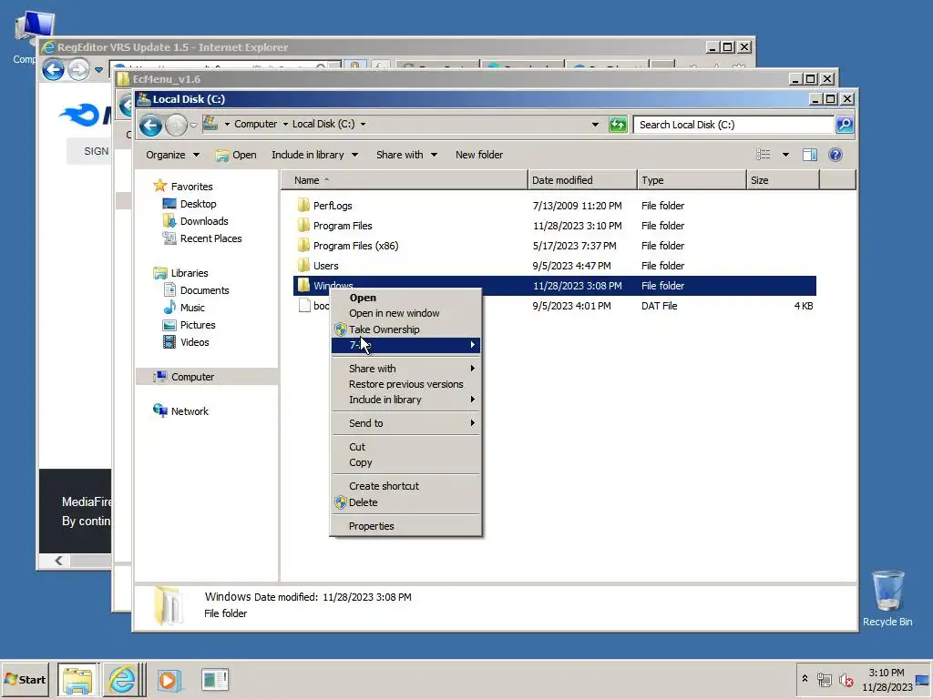Screen dimensions: 933x699
Task: Open address bar history dropdown
Action: 595,124
